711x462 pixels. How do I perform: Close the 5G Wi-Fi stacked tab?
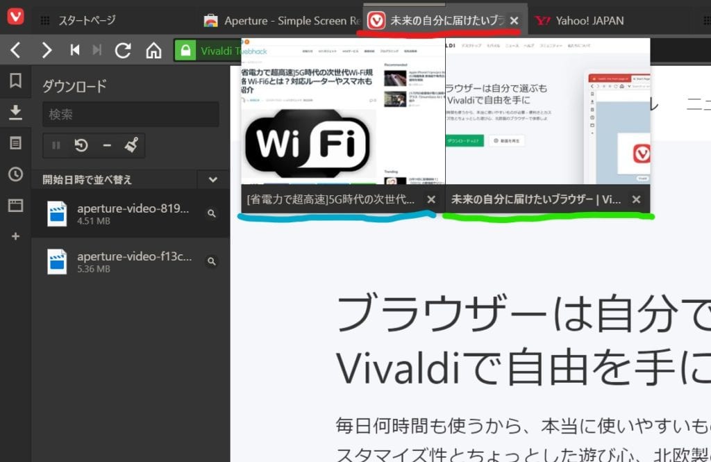(x=431, y=199)
